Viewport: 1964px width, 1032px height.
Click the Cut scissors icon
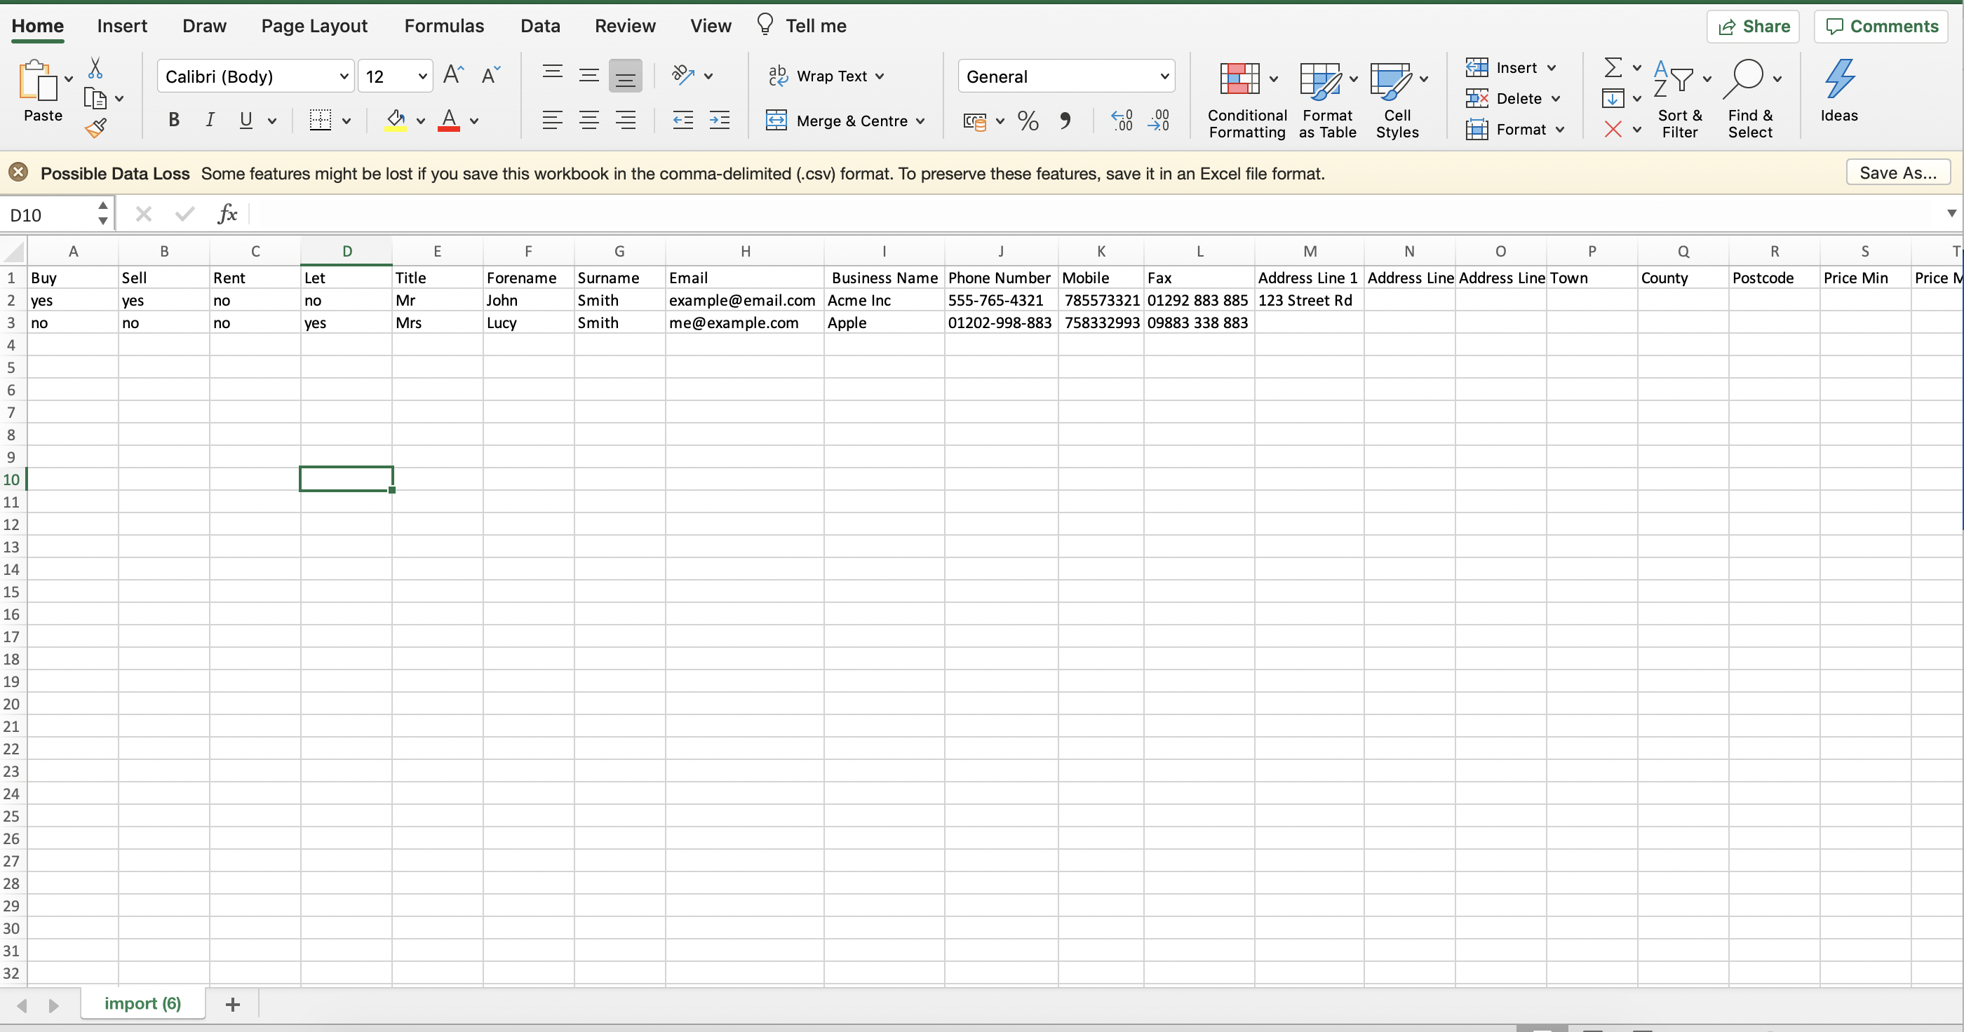click(95, 68)
